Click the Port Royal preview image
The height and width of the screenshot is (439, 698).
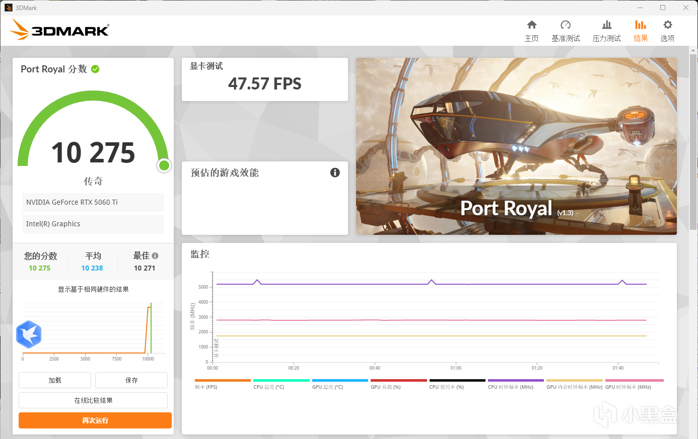pyautogui.click(x=516, y=146)
